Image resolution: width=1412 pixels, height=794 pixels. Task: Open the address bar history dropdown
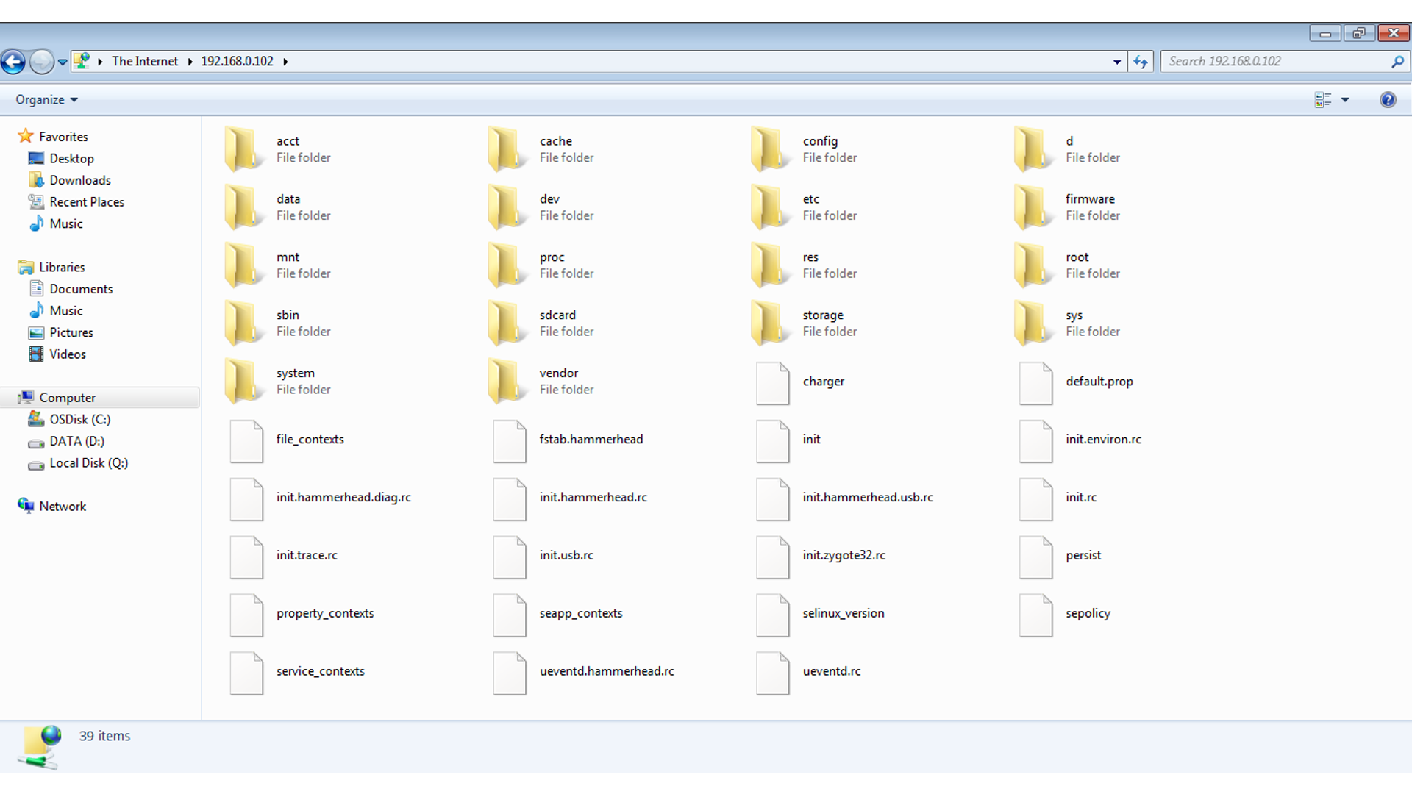[1116, 62]
